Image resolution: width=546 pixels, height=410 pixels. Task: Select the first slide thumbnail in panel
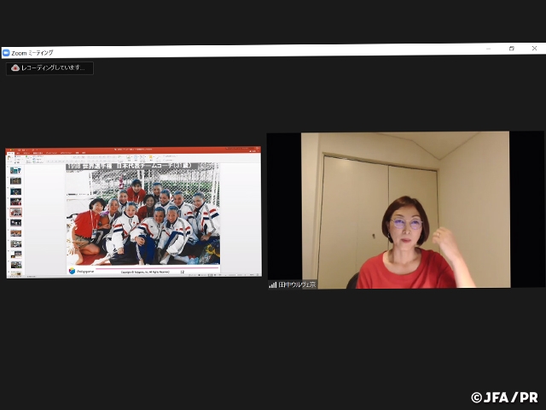click(x=15, y=171)
